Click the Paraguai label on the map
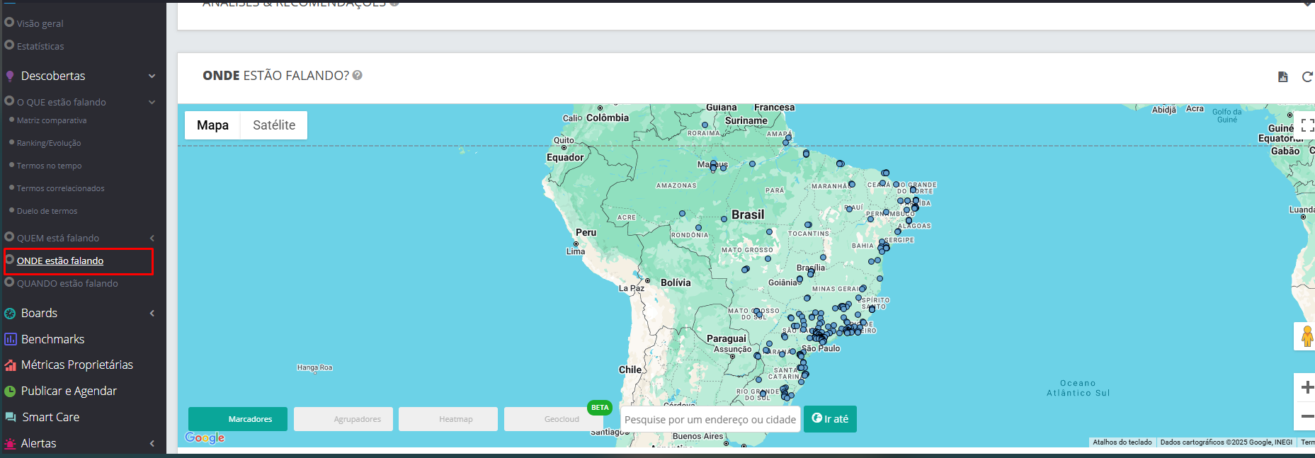 pyautogui.click(x=727, y=338)
